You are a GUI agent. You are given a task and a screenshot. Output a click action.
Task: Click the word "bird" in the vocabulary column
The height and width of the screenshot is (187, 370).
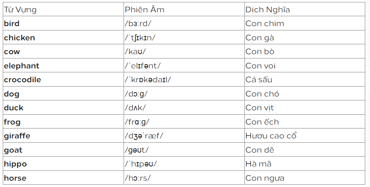[x=11, y=23]
